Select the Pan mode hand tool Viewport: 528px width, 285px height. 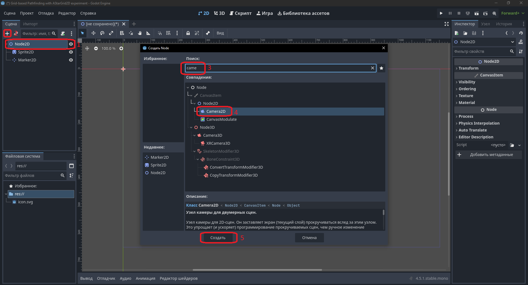tap(140, 33)
